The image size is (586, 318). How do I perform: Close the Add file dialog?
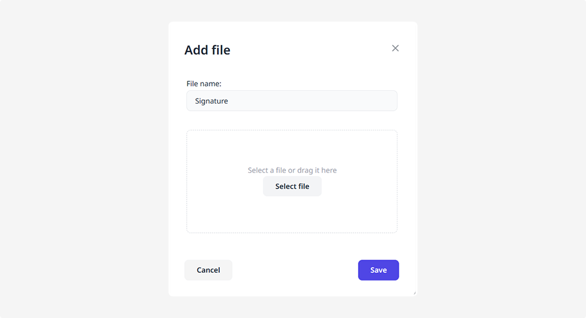point(395,48)
